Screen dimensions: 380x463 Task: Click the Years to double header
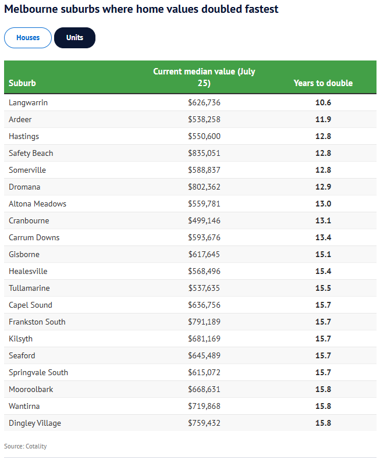tap(323, 83)
